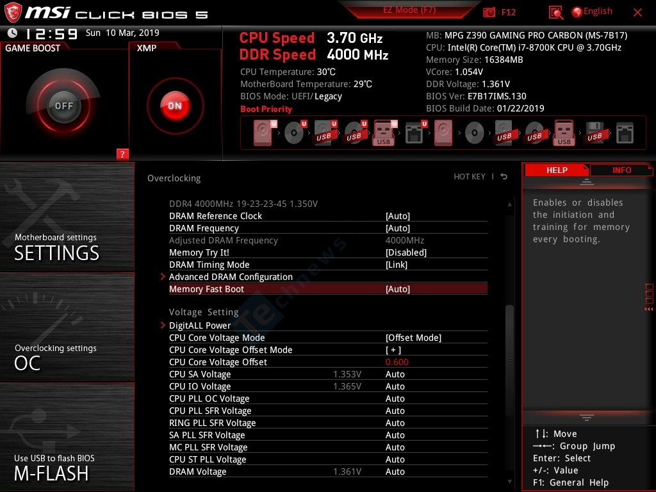Click the CPU Core Voltage Offset value field
Image resolution: width=656 pixels, height=492 pixels.
pyautogui.click(x=397, y=362)
